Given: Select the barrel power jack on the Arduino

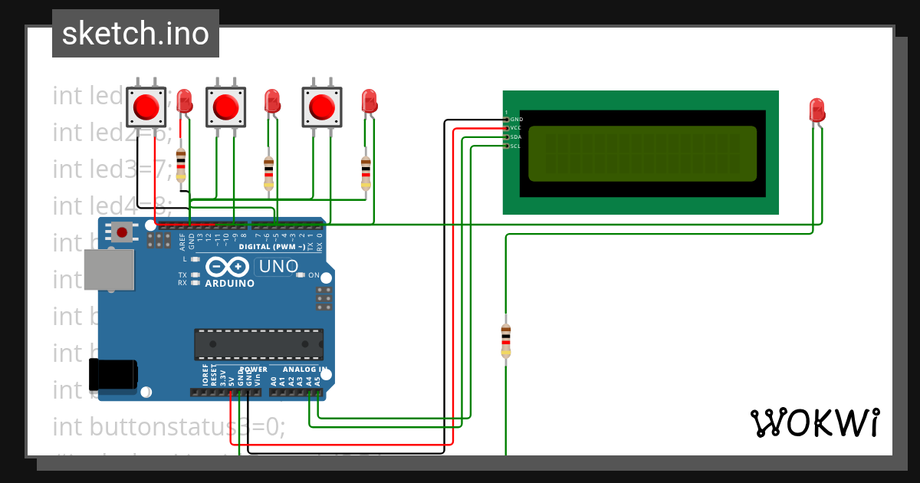Looking at the screenshot, I should [111, 376].
